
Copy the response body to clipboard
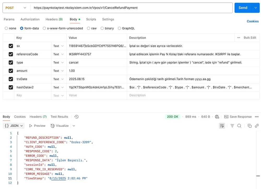pyautogui.click(x=250, y=126)
